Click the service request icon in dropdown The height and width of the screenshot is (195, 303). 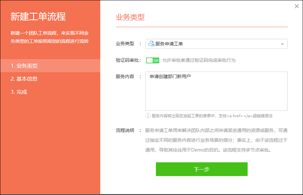pyautogui.click(x=151, y=44)
